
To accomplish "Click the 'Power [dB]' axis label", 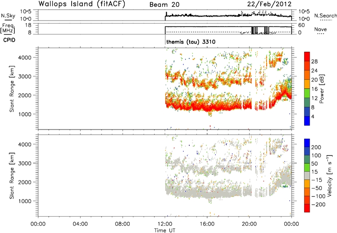I will tap(321, 89).
